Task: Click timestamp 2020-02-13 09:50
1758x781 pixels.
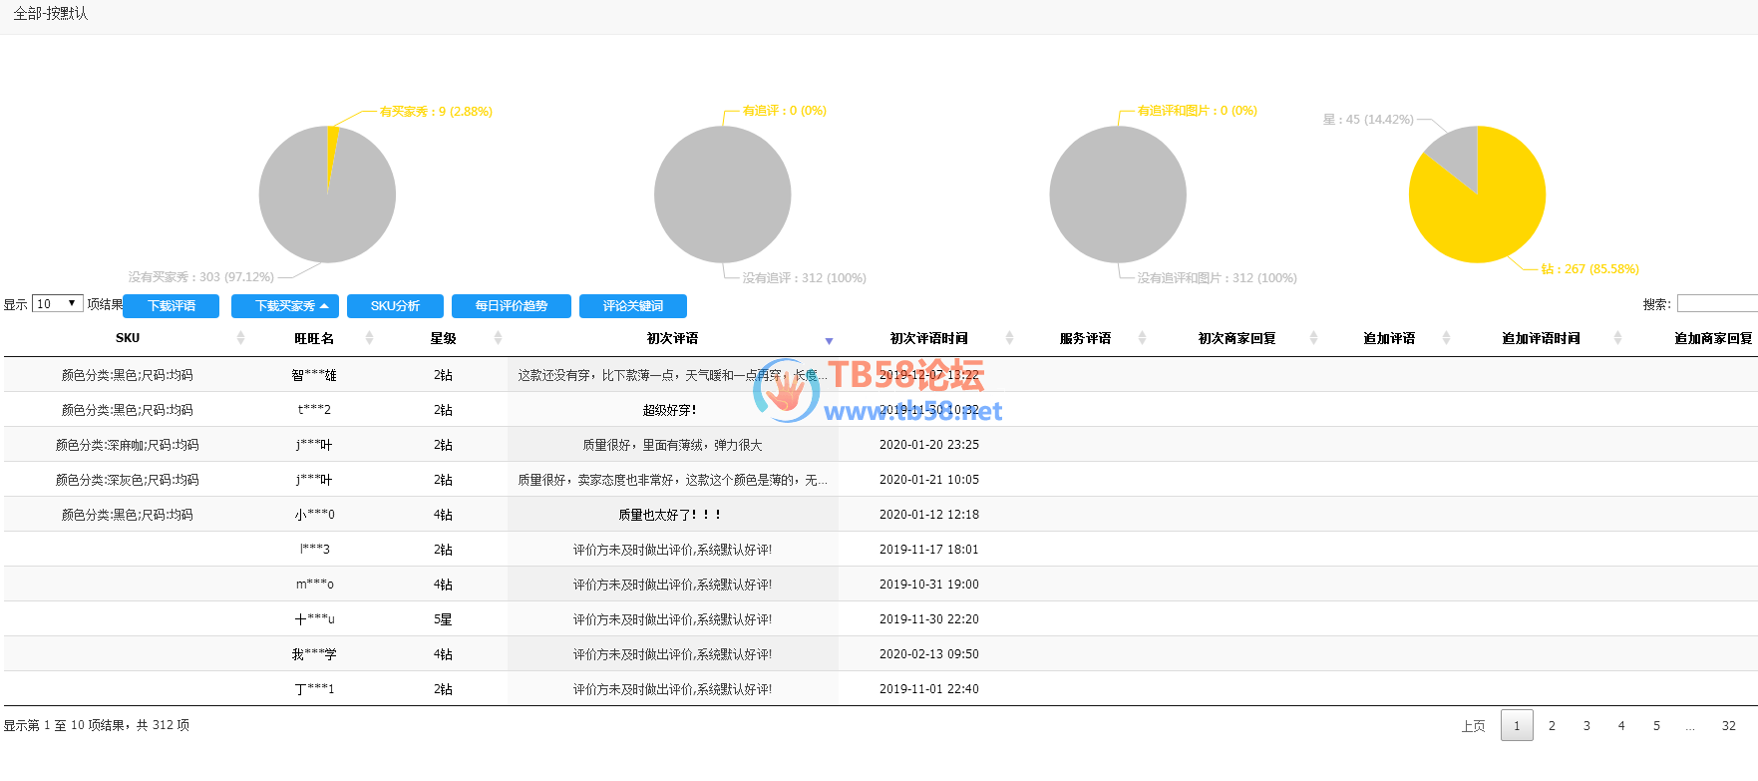Action: pyautogui.click(x=928, y=654)
